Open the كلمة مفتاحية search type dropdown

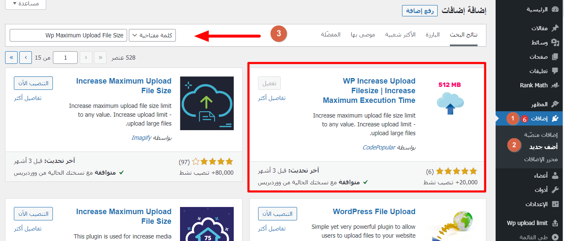pyautogui.click(x=152, y=35)
